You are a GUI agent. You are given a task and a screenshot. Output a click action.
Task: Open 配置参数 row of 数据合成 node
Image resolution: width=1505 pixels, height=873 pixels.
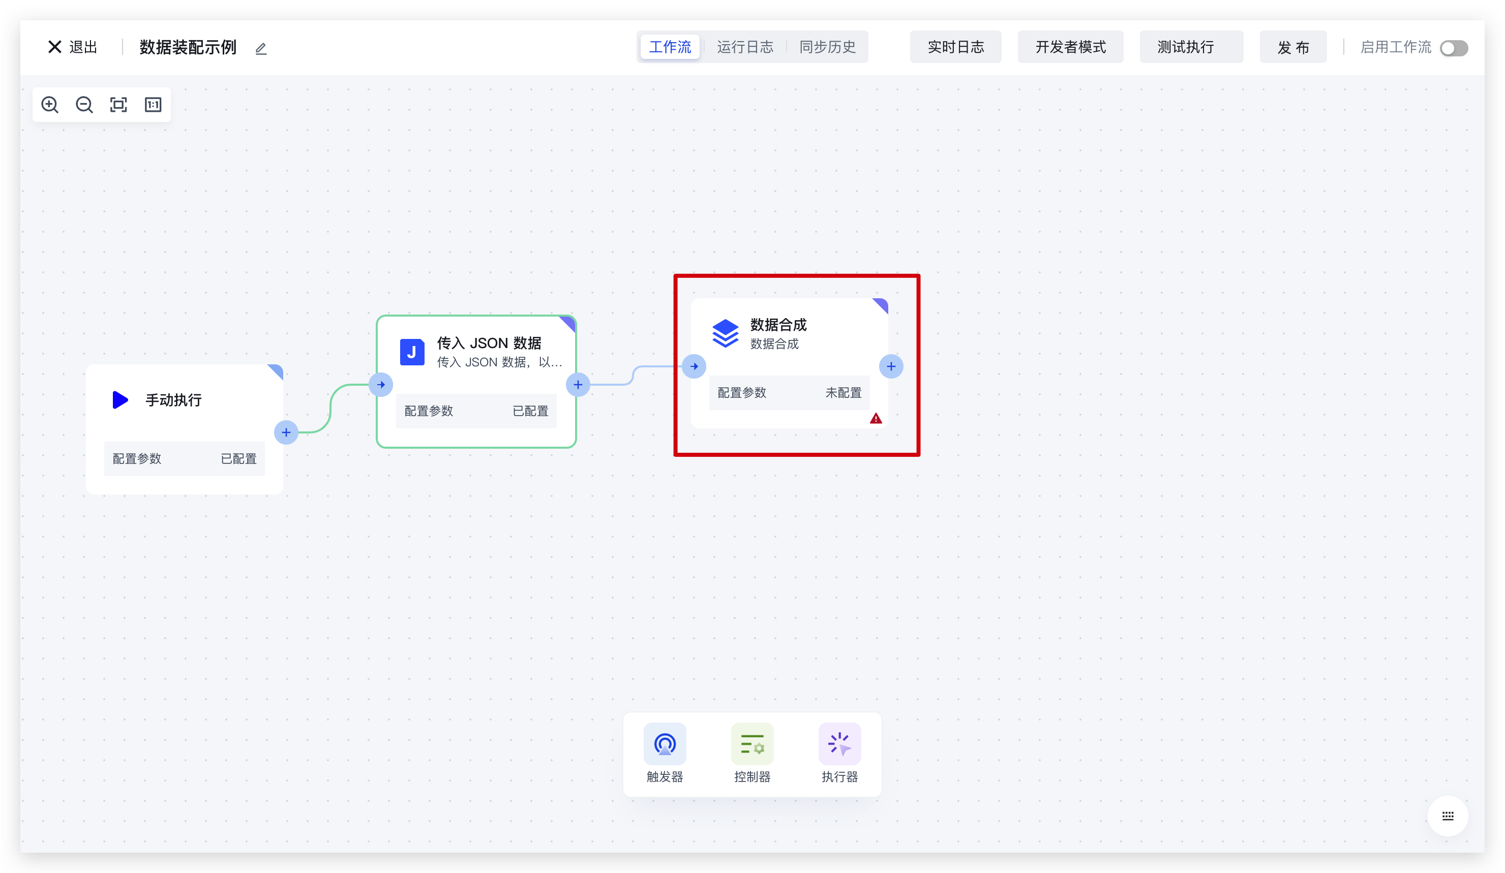click(x=789, y=393)
